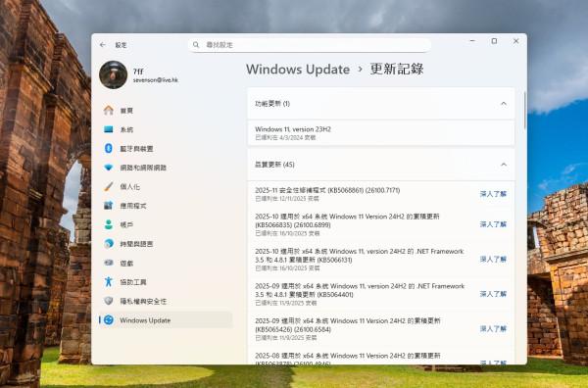
Task: Click the Accounts (帳戶) person icon
Action: click(109, 224)
